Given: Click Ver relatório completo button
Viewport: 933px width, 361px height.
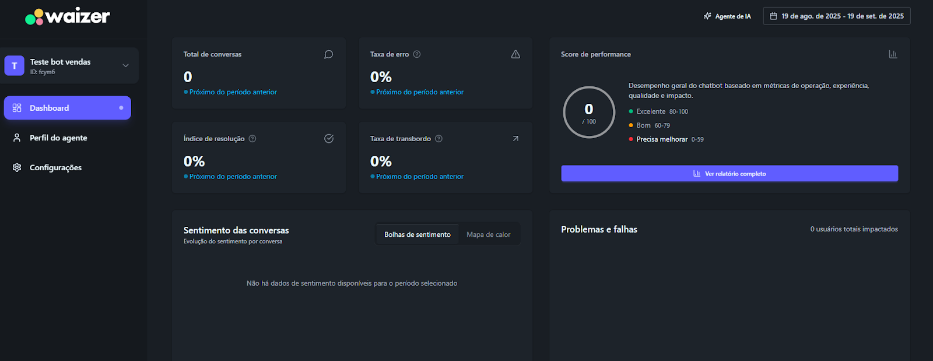Looking at the screenshot, I should click(729, 174).
